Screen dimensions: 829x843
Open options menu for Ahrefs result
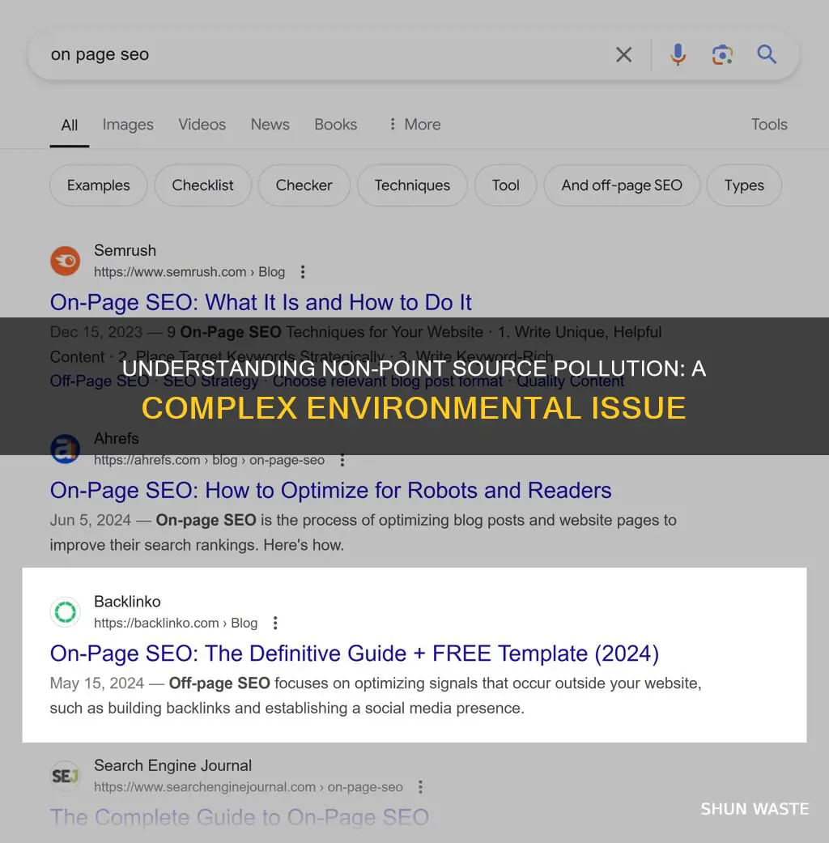(x=342, y=460)
